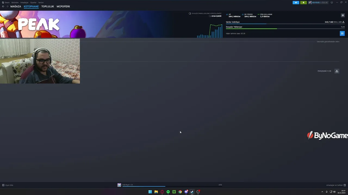Enter Big Picture mode monitor icon

[x=332, y=2]
